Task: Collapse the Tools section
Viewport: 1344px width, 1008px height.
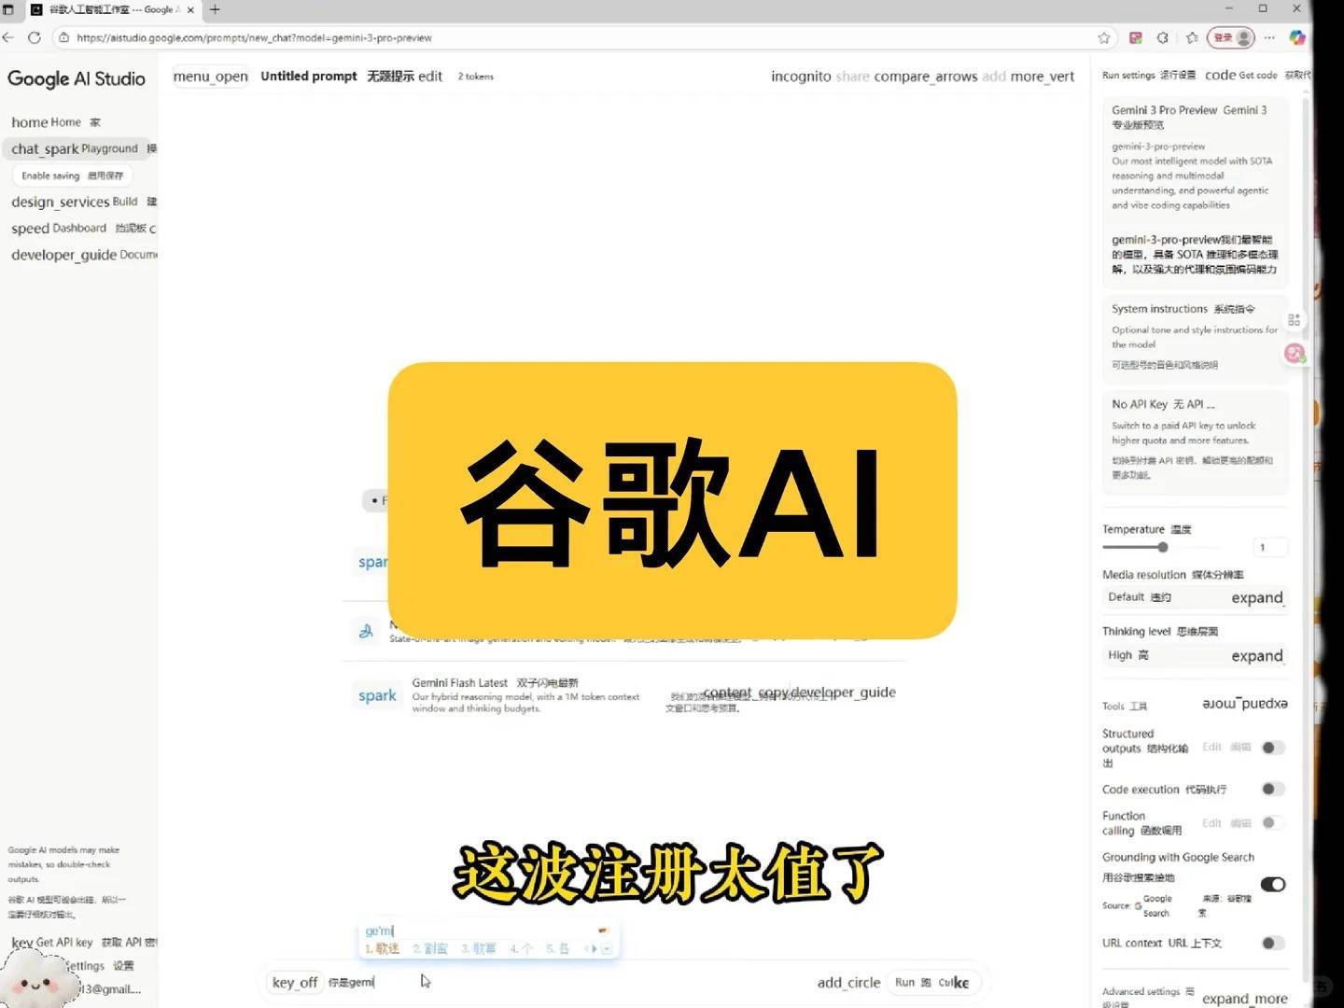Action: [x=1245, y=704]
